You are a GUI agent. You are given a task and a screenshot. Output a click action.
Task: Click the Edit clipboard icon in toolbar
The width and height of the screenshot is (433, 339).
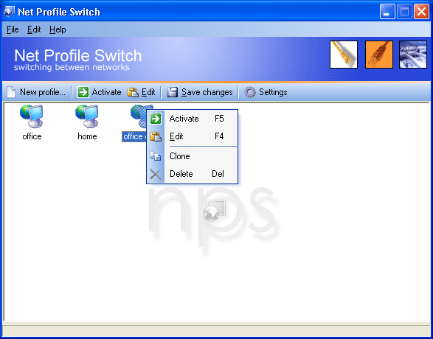(x=133, y=92)
